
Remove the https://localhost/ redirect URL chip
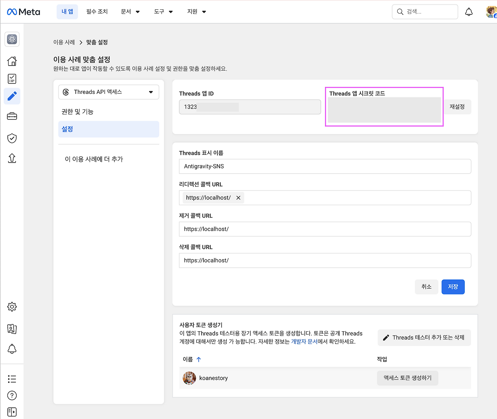[238, 198]
